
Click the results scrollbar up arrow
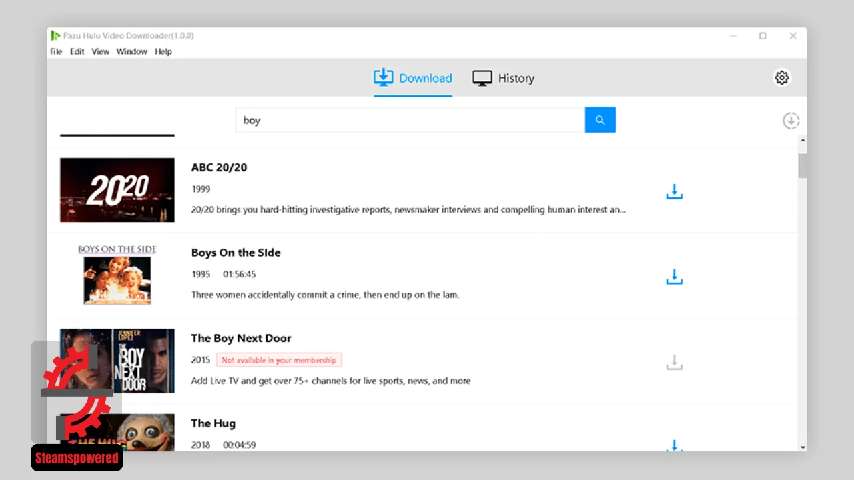coord(803,141)
